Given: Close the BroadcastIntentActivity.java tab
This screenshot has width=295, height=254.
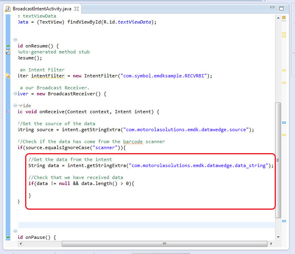Looking at the screenshot, I should pos(77,8).
